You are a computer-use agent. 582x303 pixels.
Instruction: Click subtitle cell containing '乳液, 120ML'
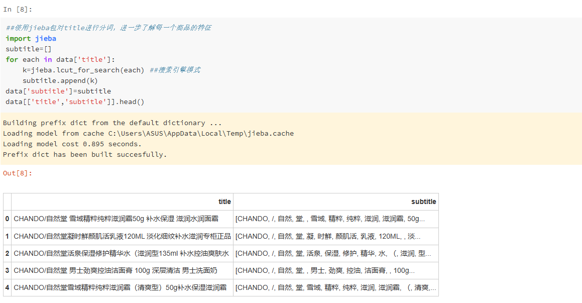point(336,236)
